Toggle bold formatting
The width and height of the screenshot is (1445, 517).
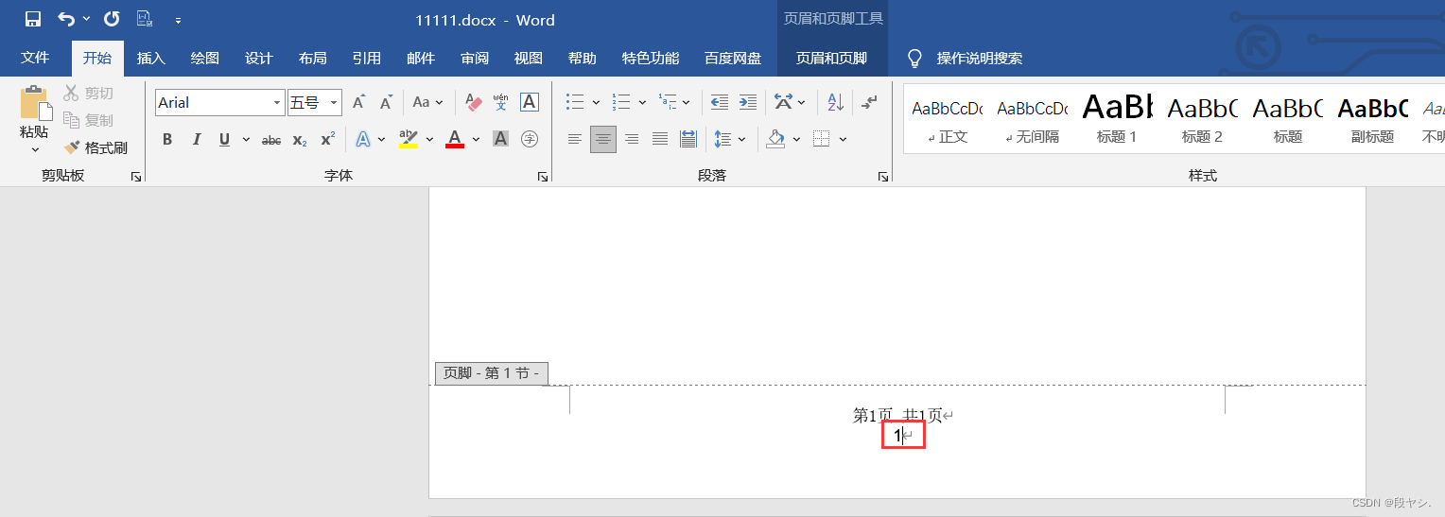167,140
